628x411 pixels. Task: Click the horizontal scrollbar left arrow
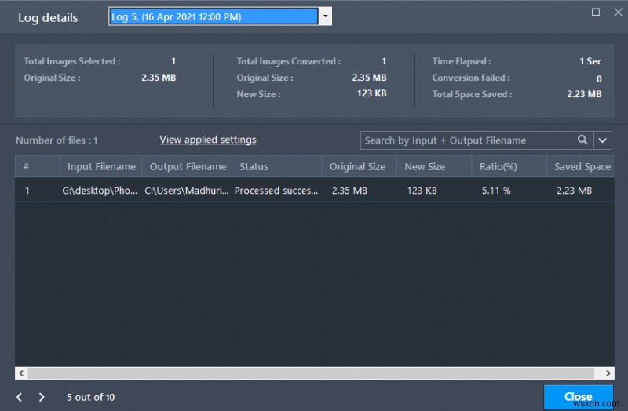[21, 373]
